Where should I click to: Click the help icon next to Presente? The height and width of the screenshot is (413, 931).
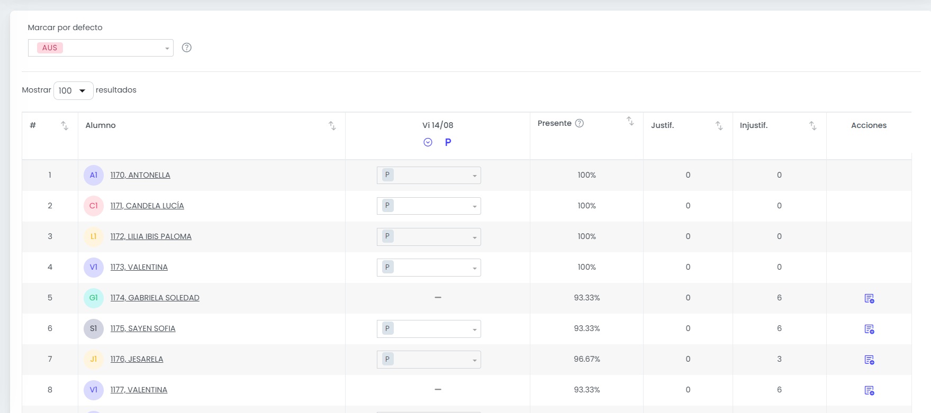[x=580, y=123]
